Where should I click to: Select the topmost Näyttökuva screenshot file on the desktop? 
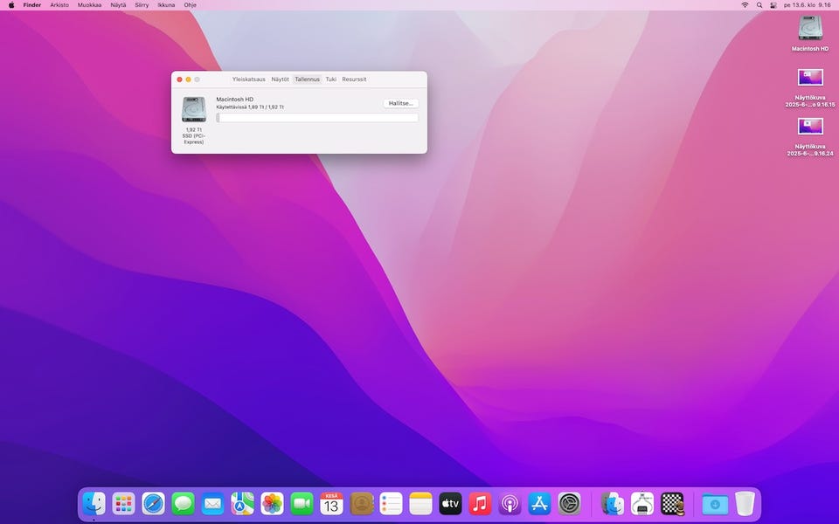coord(810,79)
